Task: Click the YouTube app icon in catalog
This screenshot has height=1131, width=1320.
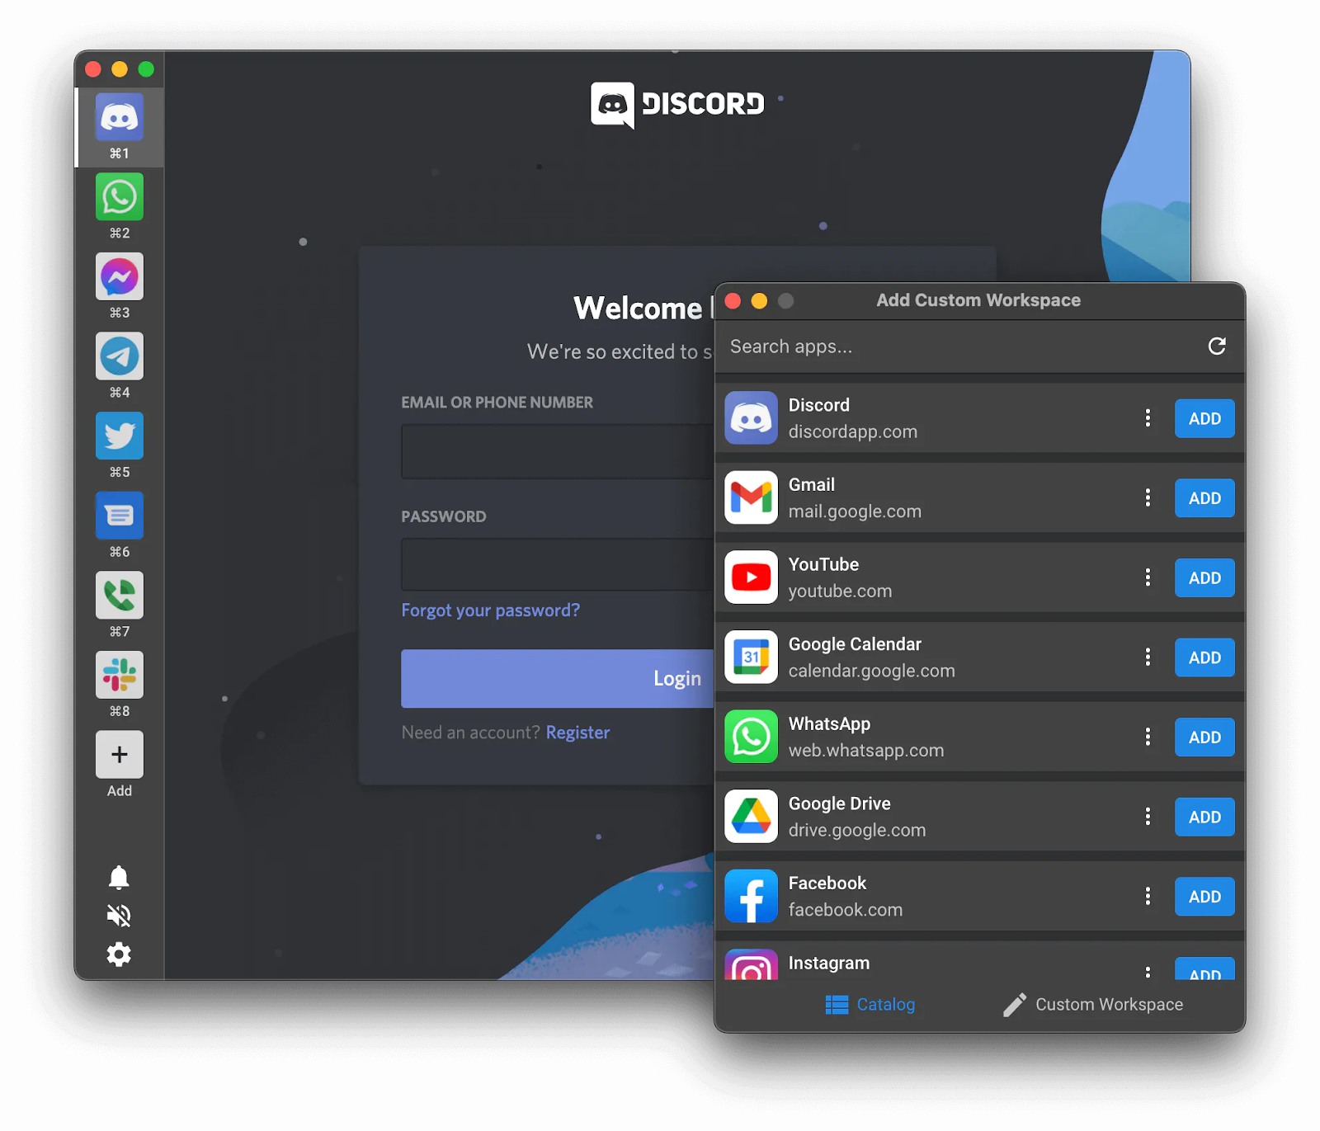Action: click(x=751, y=577)
